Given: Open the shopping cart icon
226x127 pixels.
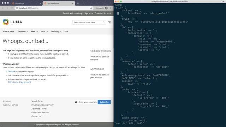Looking at the screenshot, I should [109, 22].
